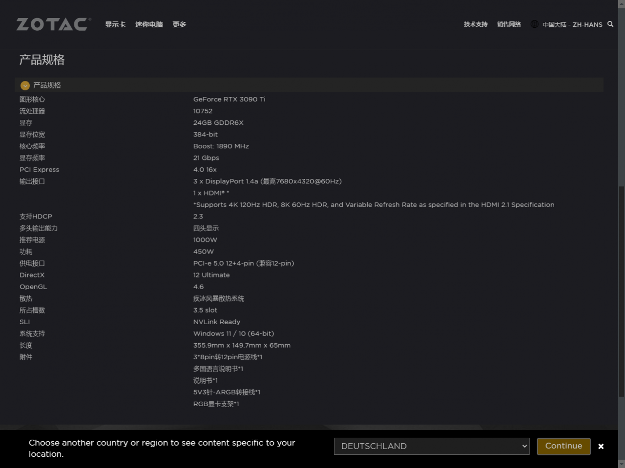The image size is (625, 468).
Task: Click the HDMI 2.1 specification footnote text
Action: [x=374, y=205]
